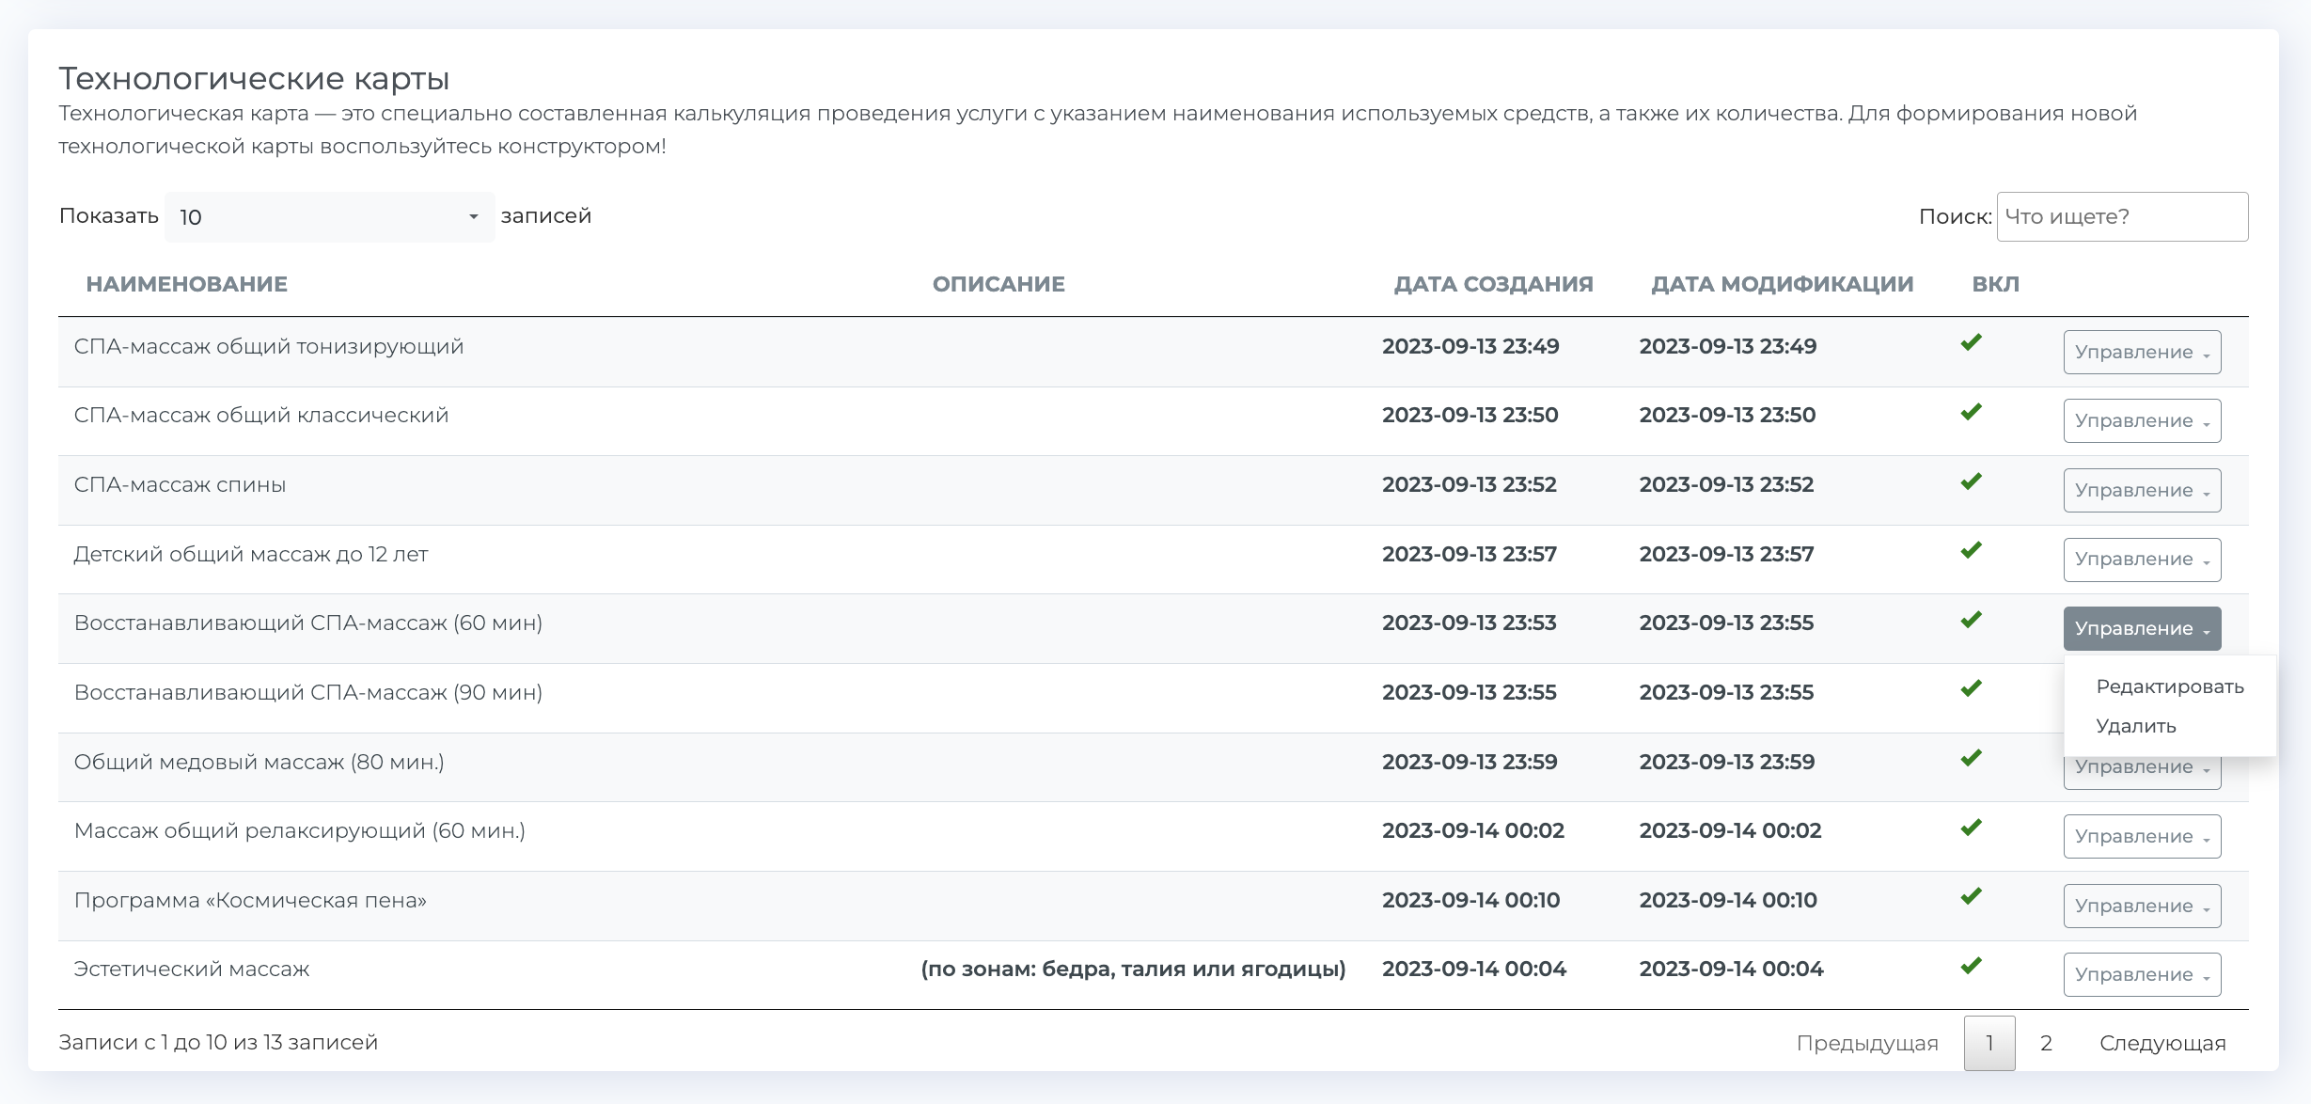Sort table by НАИМЕНОВАНИЕ column header
Image resolution: width=2311 pixels, height=1104 pixels.
coord(186,284)
